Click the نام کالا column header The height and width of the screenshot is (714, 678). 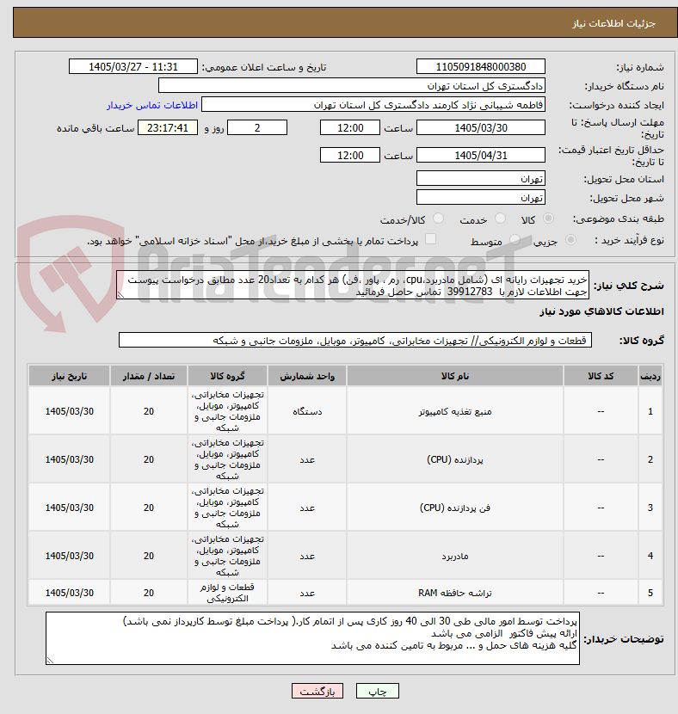[455, 376]
